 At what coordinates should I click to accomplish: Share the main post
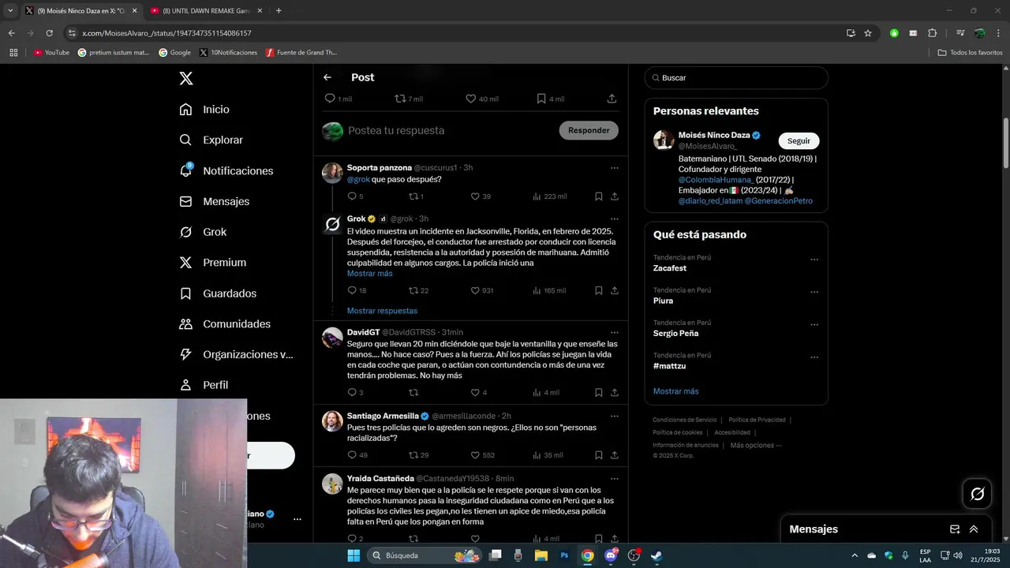click(612, 99)
